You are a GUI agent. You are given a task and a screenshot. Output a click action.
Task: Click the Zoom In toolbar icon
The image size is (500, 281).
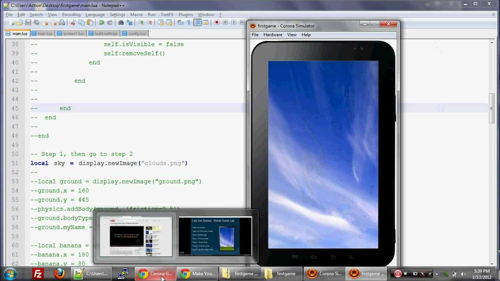[x=141, y=23]
